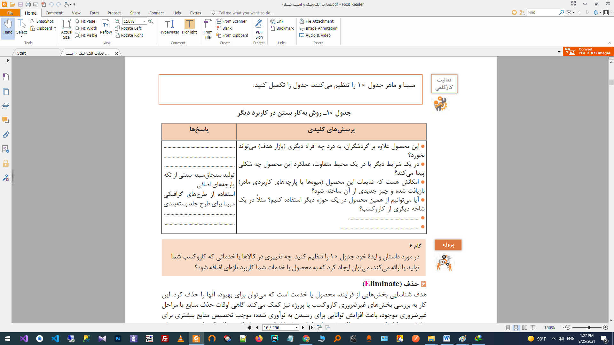Rotate the page right
This screenshot has height=345, width=614.
click(129, 35)
